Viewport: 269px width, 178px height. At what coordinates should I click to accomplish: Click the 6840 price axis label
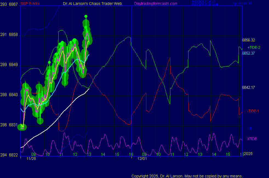pos(13,95)
